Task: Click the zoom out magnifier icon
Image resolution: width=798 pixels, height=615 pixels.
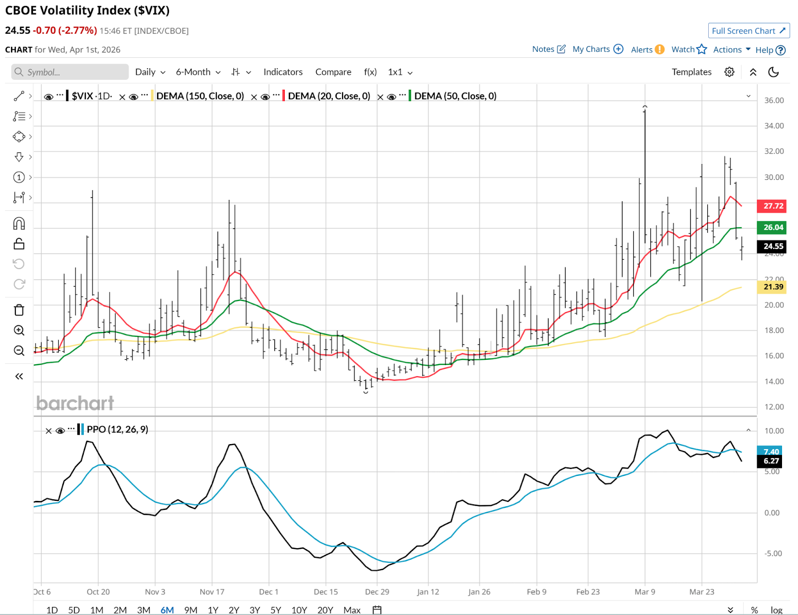Action: (x=19, y=351)
